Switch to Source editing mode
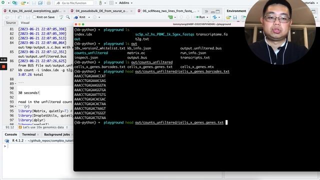 [x=11, y=23]
